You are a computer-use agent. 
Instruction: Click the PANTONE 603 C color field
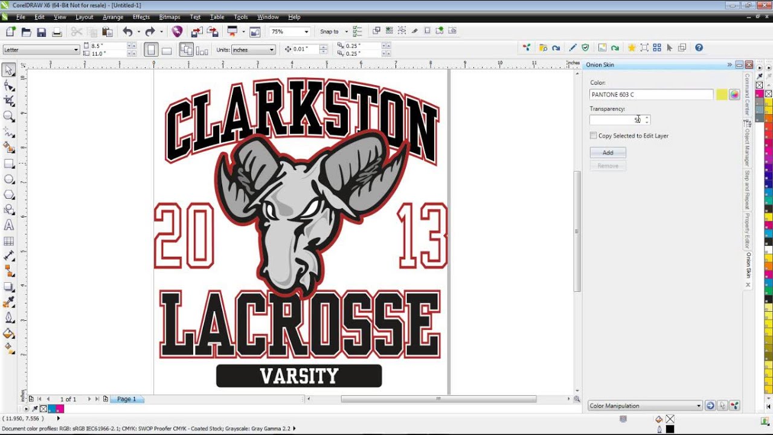click(x=652, y=95)
